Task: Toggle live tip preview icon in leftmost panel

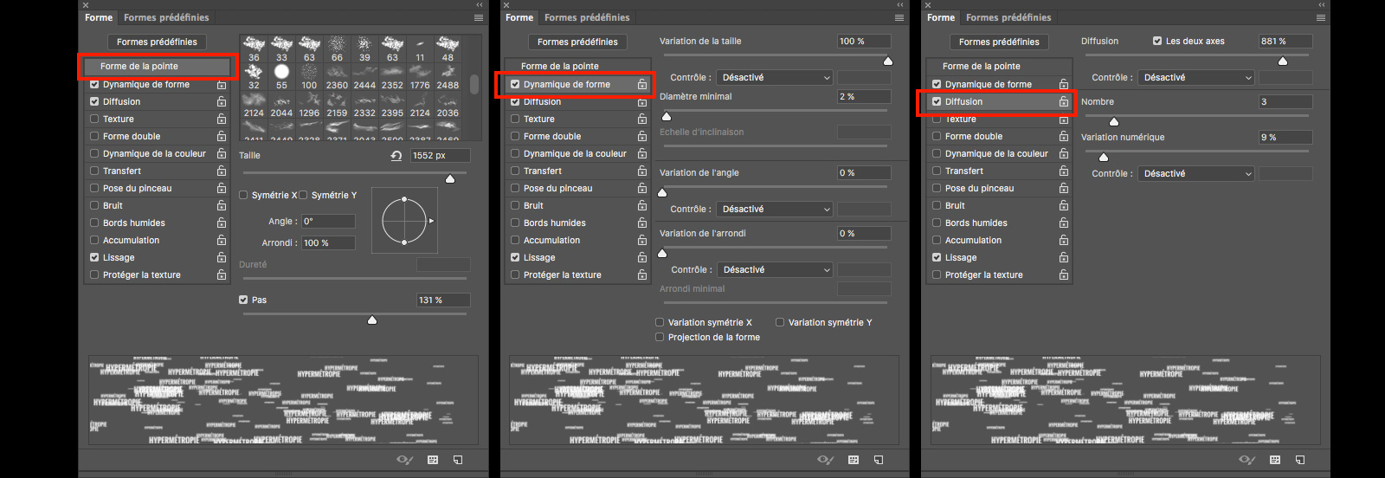Action: click(x=404, y=460)
